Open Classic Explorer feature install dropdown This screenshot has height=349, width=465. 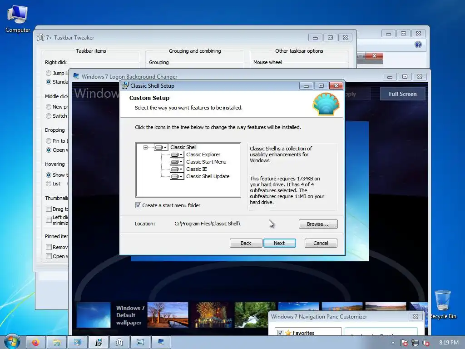177,155
